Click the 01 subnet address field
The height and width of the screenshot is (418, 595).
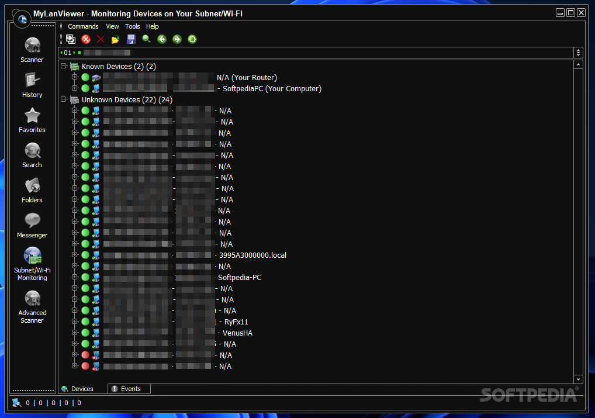[x=316, y=53]
